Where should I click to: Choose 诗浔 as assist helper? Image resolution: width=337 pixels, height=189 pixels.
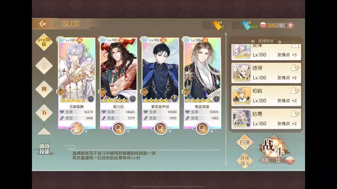coord(266,73)
